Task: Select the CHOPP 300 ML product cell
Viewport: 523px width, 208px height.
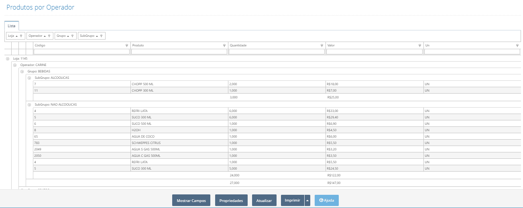Action: [179, 91]
